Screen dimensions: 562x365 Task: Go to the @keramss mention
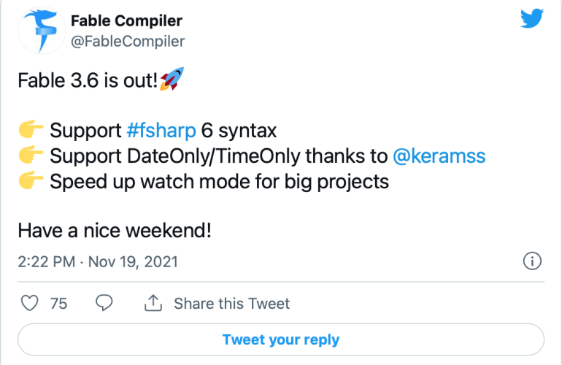point(439,156)
